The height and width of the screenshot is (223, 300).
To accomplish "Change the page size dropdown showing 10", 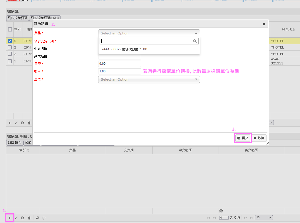I will coord(264,217).
